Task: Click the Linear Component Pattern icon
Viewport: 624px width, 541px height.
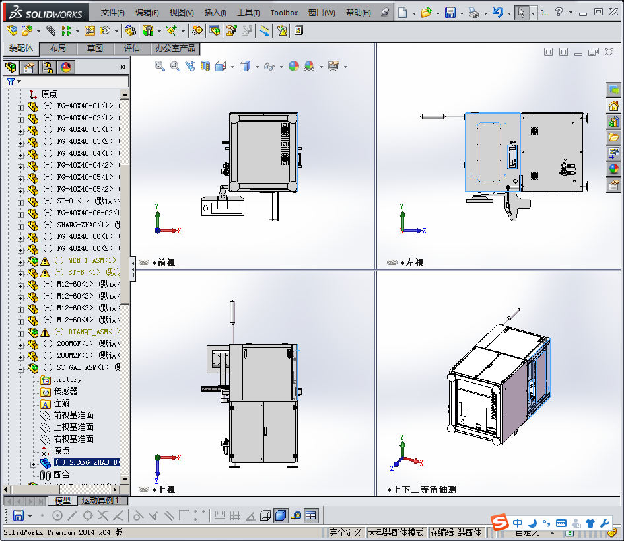Action: coord(66,30)
